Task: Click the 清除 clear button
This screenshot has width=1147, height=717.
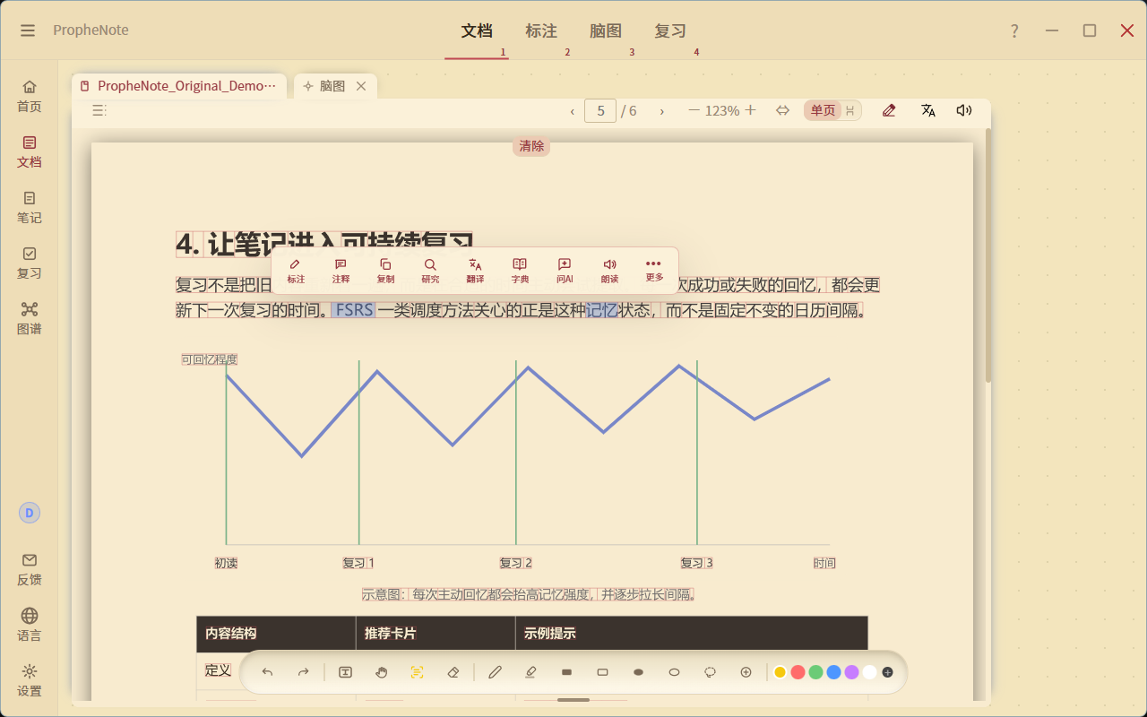Action: (531, 146)
